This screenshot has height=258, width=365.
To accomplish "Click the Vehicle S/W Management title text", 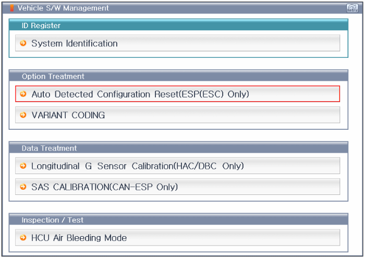I will pos(63,8).
